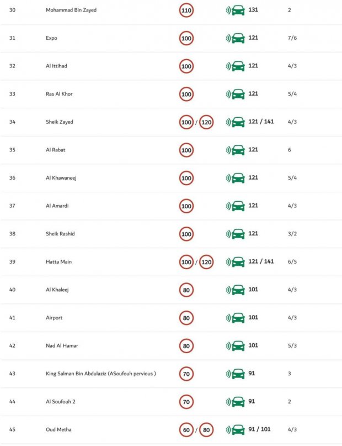Click the 121 / 141 value in Hatta Main row
This screenshot has width=342, height=446.
pyautogui.click(x=261, y=261)
